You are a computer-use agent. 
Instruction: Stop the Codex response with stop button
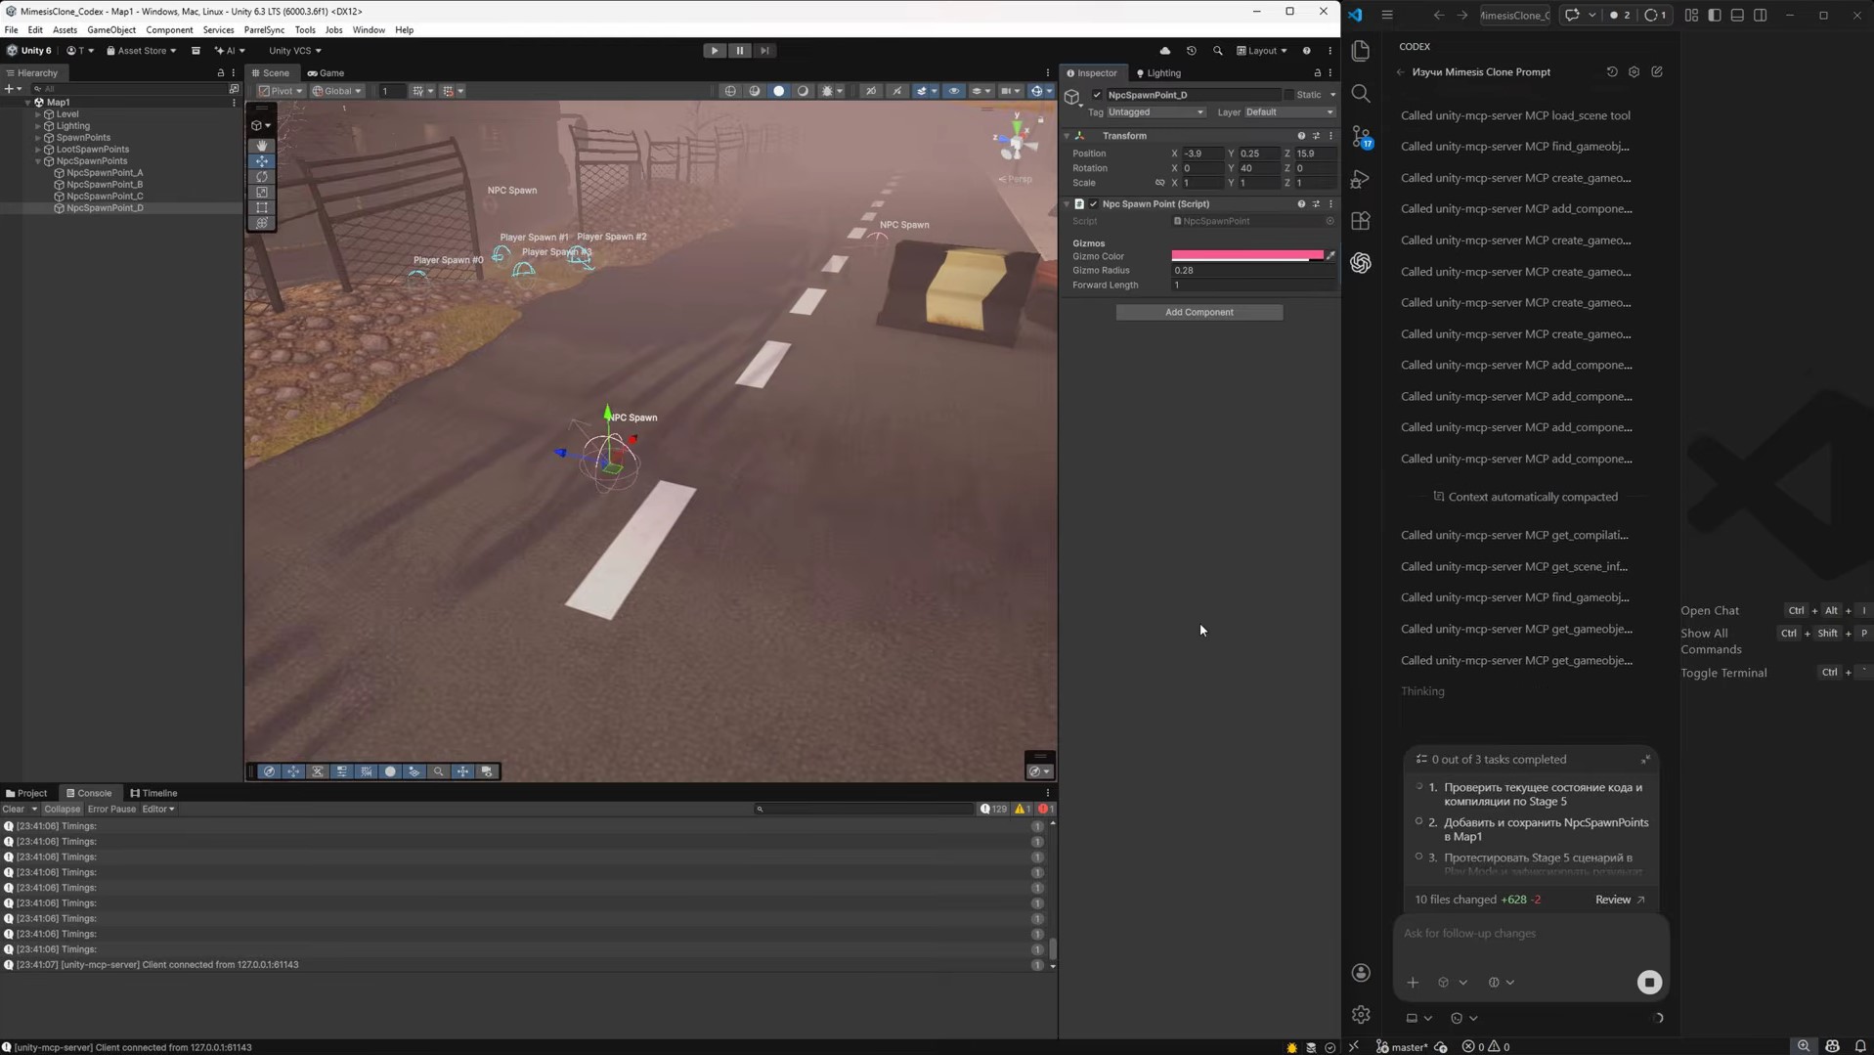tap(1649, 983)
